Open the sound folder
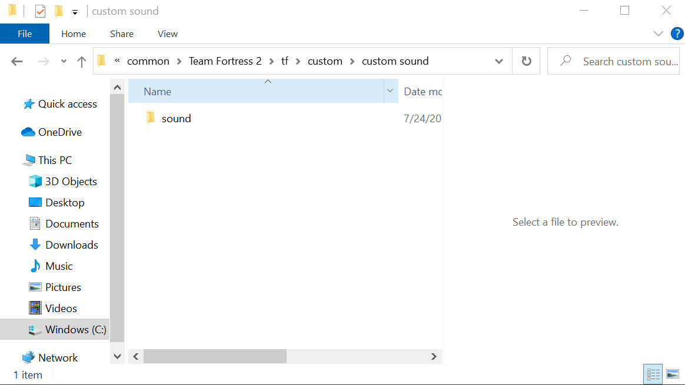The width and height of the screenshot is (685, 385). pyautogui.click(x=176, y=118)
